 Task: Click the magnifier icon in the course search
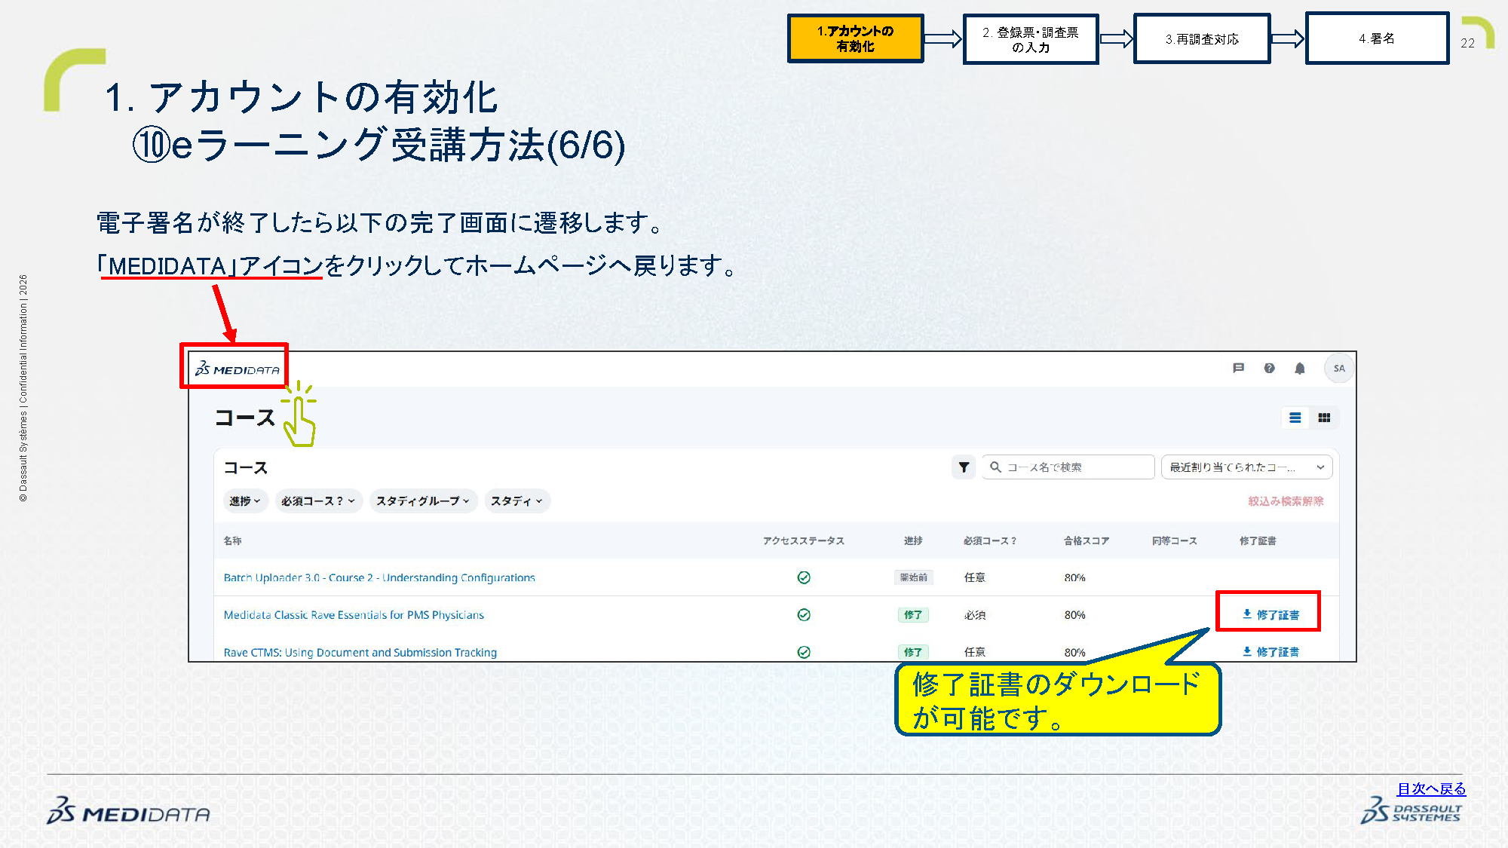click(x=995, y=467)
